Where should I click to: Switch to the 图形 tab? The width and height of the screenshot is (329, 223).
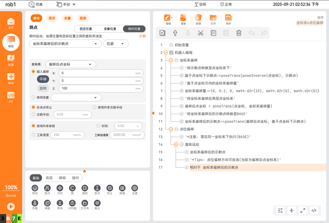52,18
